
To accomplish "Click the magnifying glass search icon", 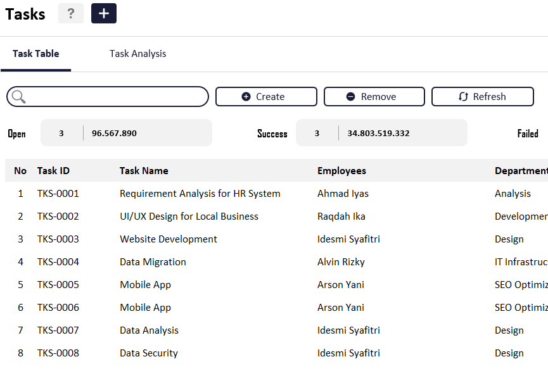I will click(x=19, y=97).
